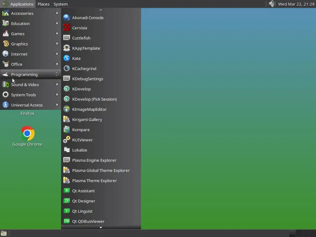Expand the System Tools submenu arrow
The image size is (316, 237).
57,94
